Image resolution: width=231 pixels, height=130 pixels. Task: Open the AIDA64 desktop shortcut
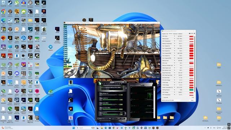tap(10, 56)
